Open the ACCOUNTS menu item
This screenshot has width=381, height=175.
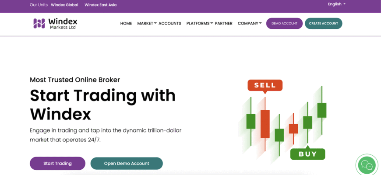coord(170,24)
